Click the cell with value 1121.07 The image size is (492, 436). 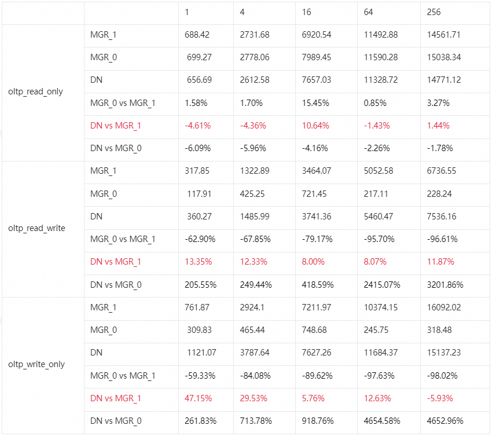(x=201, y=353)
